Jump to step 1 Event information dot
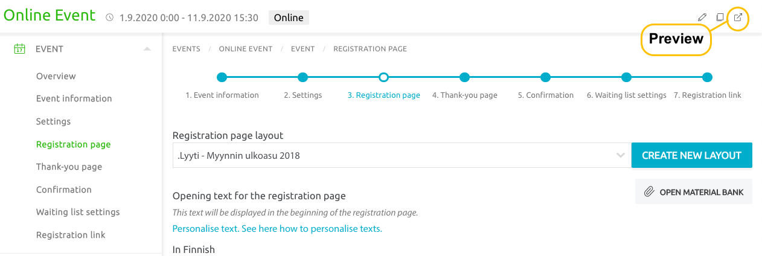Screen dimensions: 762x256 222,77
